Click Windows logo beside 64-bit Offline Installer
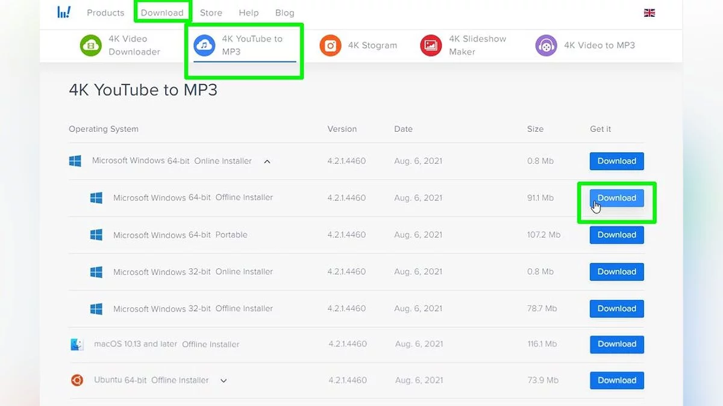This screenshot has height=406, width=723. click(x=96, y=198)
